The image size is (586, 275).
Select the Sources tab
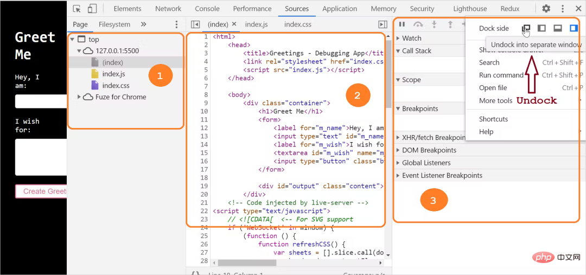click(297, 9)
